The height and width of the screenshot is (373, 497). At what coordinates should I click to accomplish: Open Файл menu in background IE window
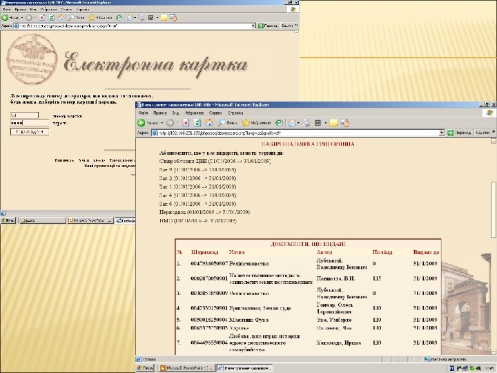pos(7,10)
